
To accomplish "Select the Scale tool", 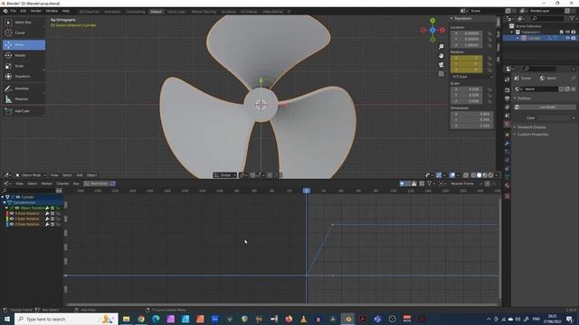I will pyautogui.click(x=24, y=66).
